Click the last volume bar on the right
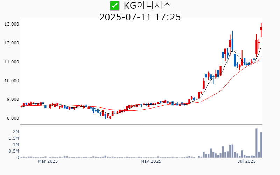The image size is (280, 175). (x=261, y=145)
